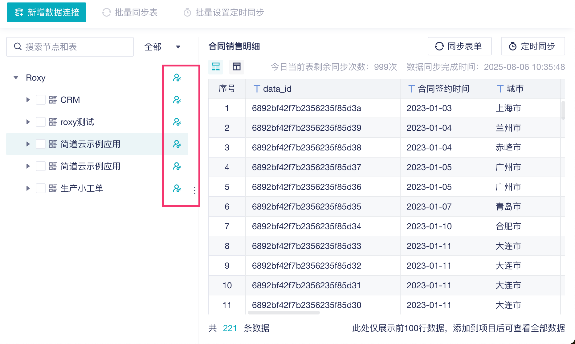Image resolution: width=575 pixels, height=344 pixels.
Task: Click the permission icon beside 生产小工单
Action: pos(177,188)
